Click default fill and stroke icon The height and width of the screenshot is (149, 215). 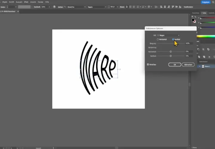point(193,17)
